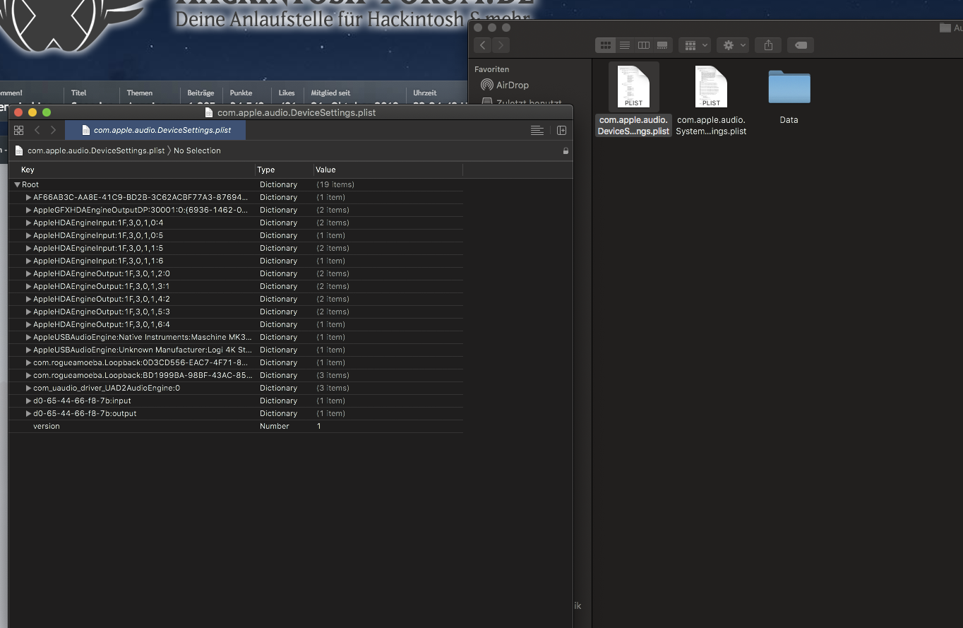
Task: Click the Finder back button
Action: 482,45
